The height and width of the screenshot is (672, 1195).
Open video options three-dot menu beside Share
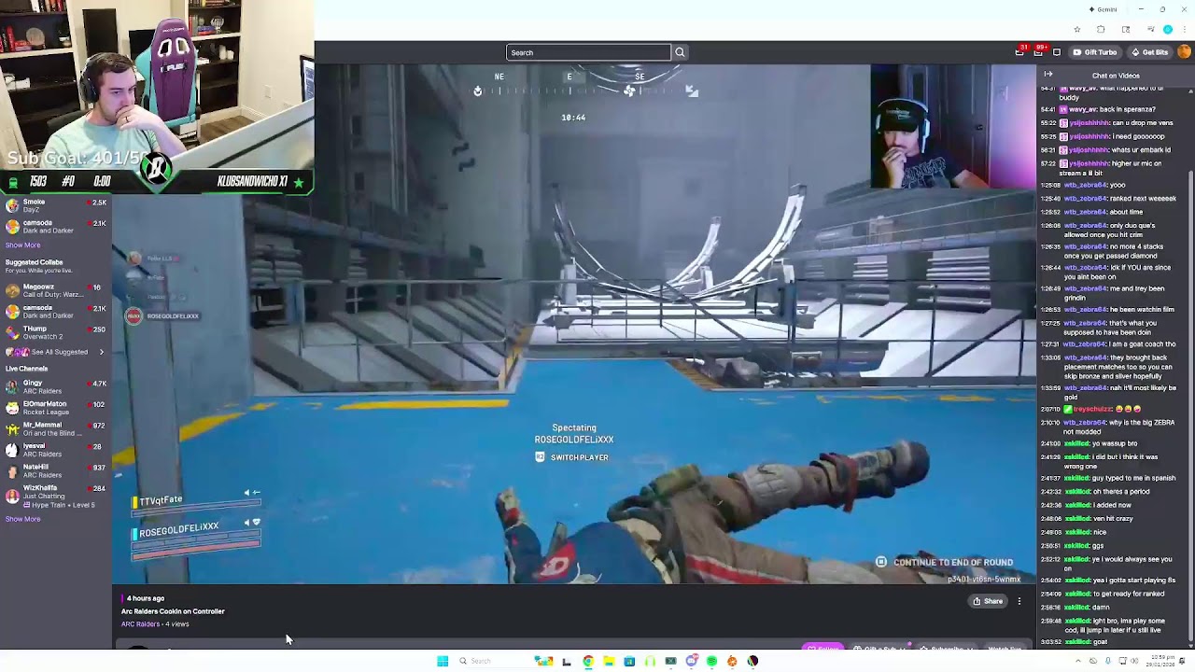(1019, 601)
